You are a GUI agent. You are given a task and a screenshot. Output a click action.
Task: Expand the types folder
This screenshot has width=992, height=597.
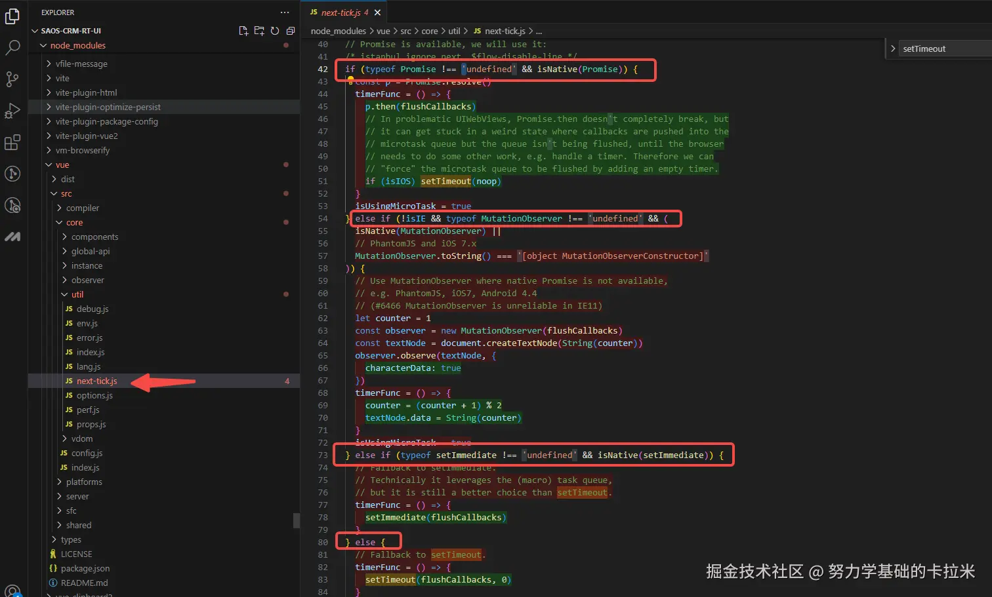164,539
